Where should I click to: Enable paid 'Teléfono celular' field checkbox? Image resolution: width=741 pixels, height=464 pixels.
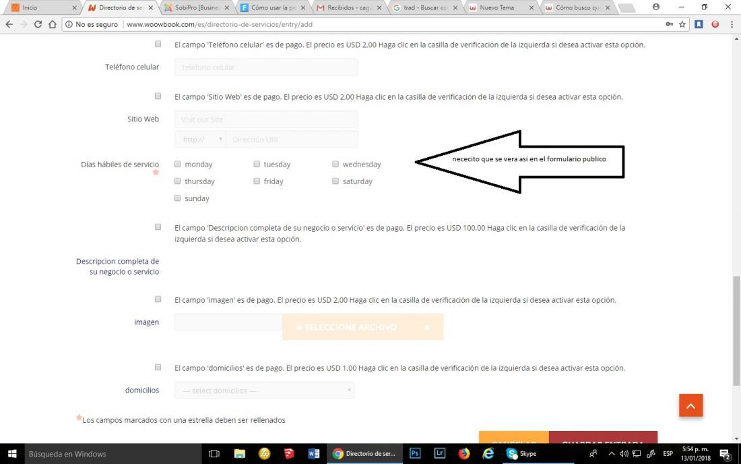(158, 44)
